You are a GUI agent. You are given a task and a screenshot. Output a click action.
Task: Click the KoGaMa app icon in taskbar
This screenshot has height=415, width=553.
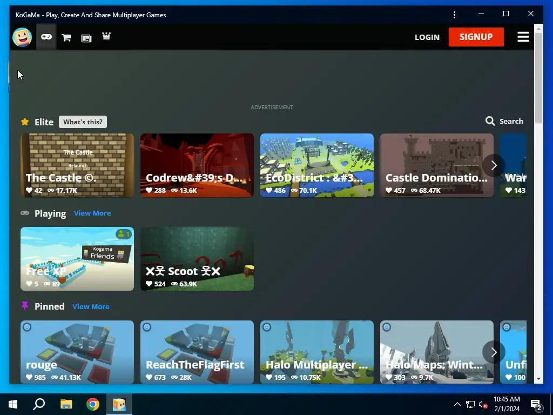(x=119, y=404)
